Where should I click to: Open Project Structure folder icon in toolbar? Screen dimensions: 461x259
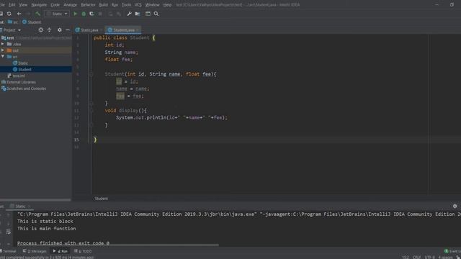point(138,14)
